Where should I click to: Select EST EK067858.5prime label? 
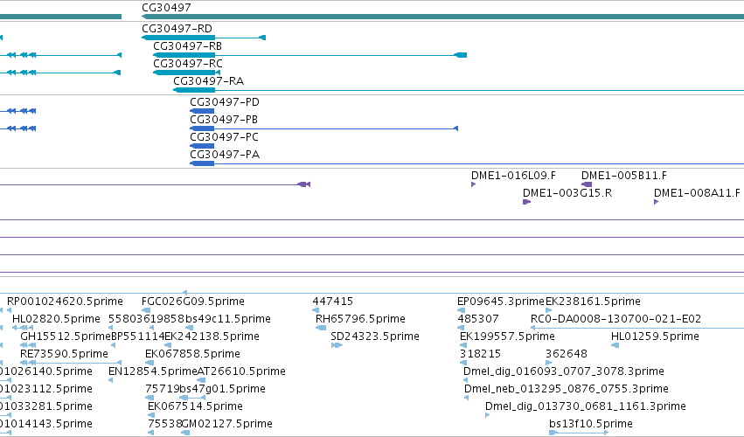pos(192,354)
